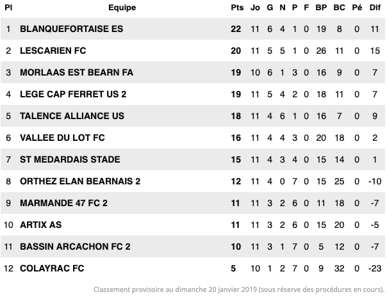Open COLAYRAC FC team entry
This screenshot has width=387, height=299.
coord(52,268)
